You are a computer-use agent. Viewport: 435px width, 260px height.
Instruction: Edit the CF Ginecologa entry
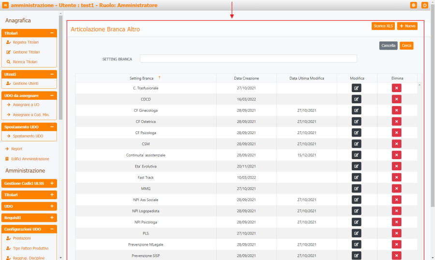[356, 110]
